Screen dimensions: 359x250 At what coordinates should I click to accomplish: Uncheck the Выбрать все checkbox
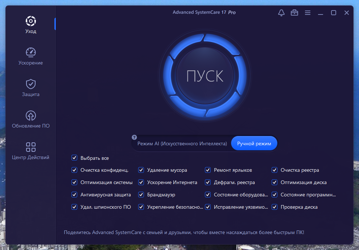point(74,158)
